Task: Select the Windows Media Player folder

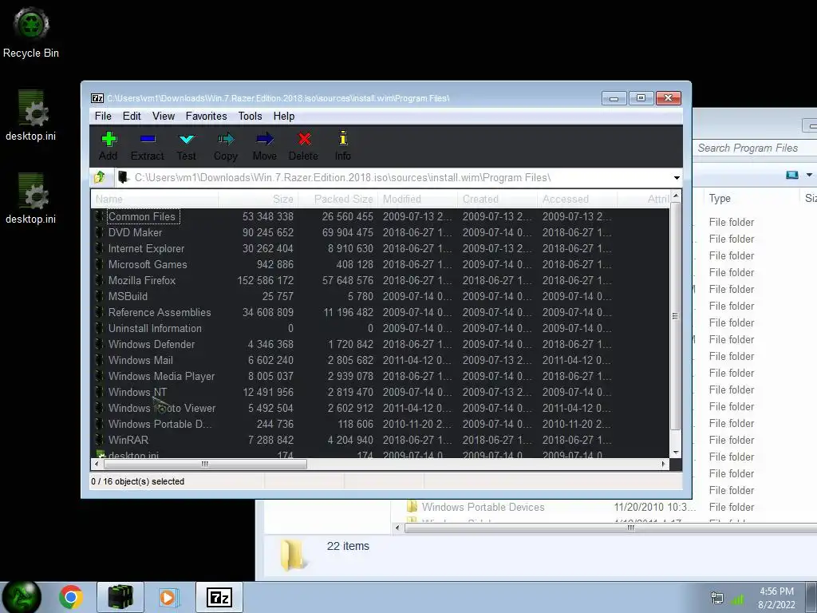Action: [x=381, y=376]
